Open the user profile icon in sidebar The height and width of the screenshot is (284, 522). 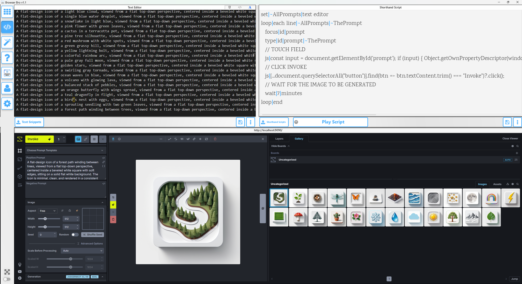[x=7, y=88]
